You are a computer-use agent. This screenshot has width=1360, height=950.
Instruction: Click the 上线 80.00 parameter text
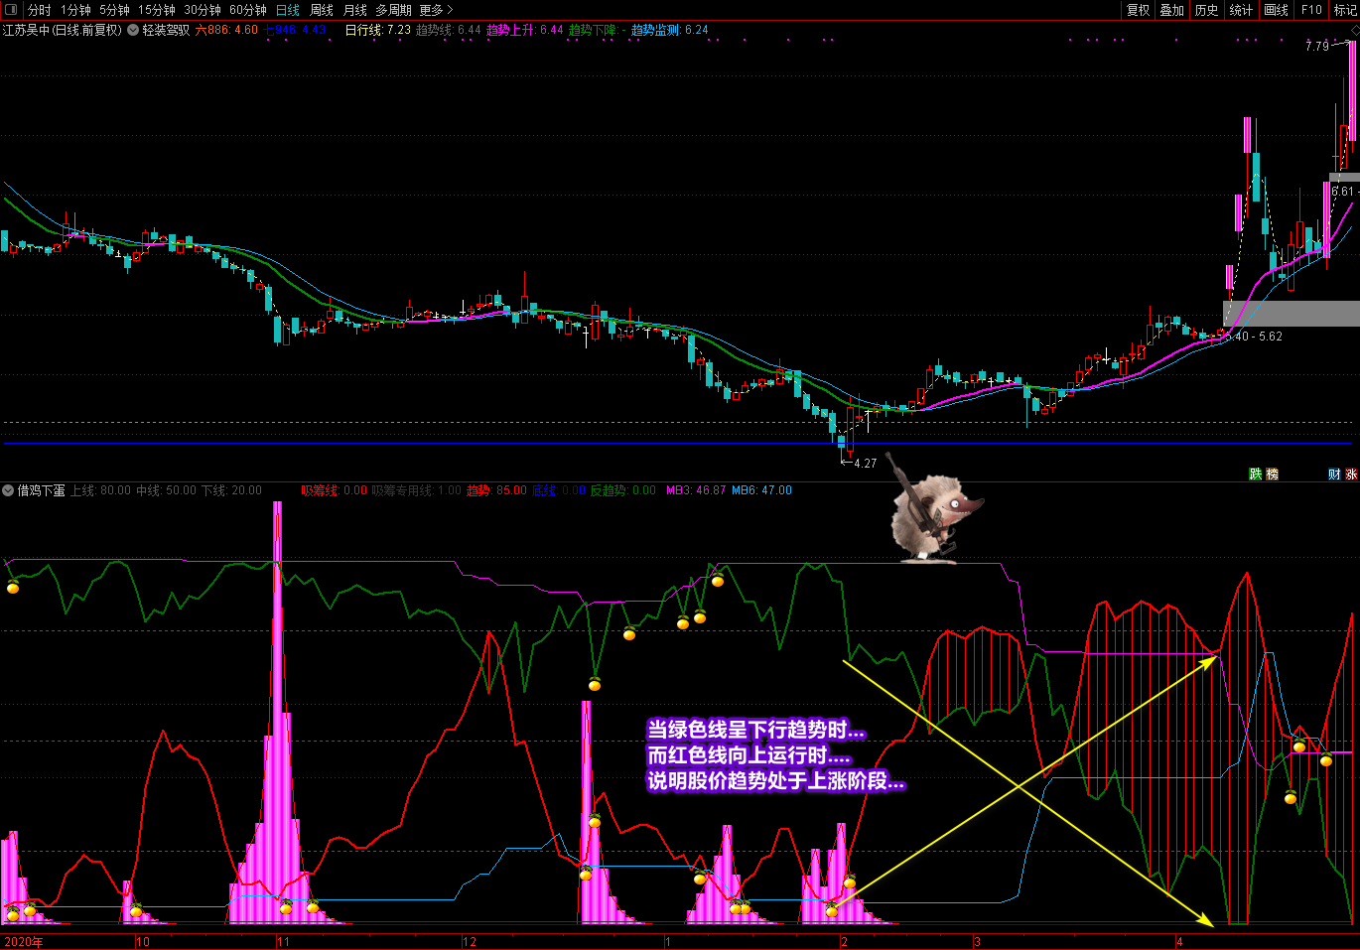100,490
